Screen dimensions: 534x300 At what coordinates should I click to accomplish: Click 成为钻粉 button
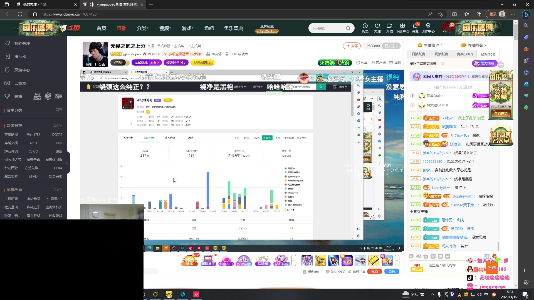[484, 63]
